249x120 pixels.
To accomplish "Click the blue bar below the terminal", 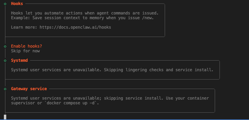I will pyautogui.click(x=125, y=119).
